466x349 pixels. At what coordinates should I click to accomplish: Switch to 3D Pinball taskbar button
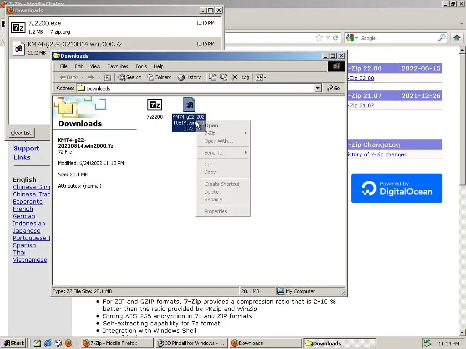(192, 343)
